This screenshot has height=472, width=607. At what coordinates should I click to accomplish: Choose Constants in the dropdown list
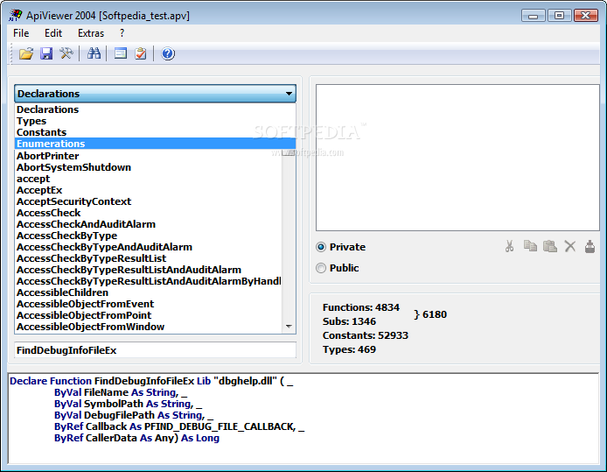[x=155, y=132]
